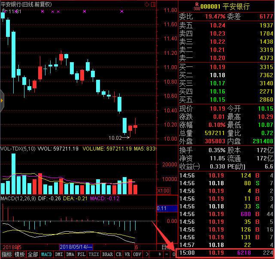Click 买四 bid price 10.16

(218, 91)
